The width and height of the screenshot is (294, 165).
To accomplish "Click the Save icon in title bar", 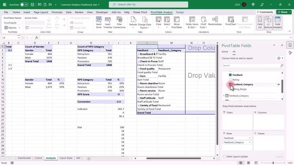I will pos(33,5).
